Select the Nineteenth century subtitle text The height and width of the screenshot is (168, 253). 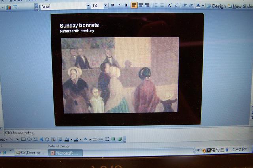[x=77, y=31]
